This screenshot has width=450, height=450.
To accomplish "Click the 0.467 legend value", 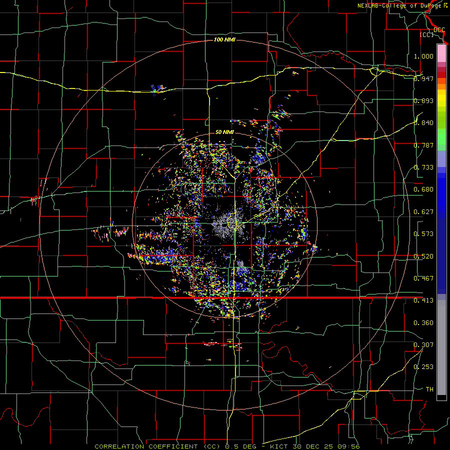I will tap(423, 278).
